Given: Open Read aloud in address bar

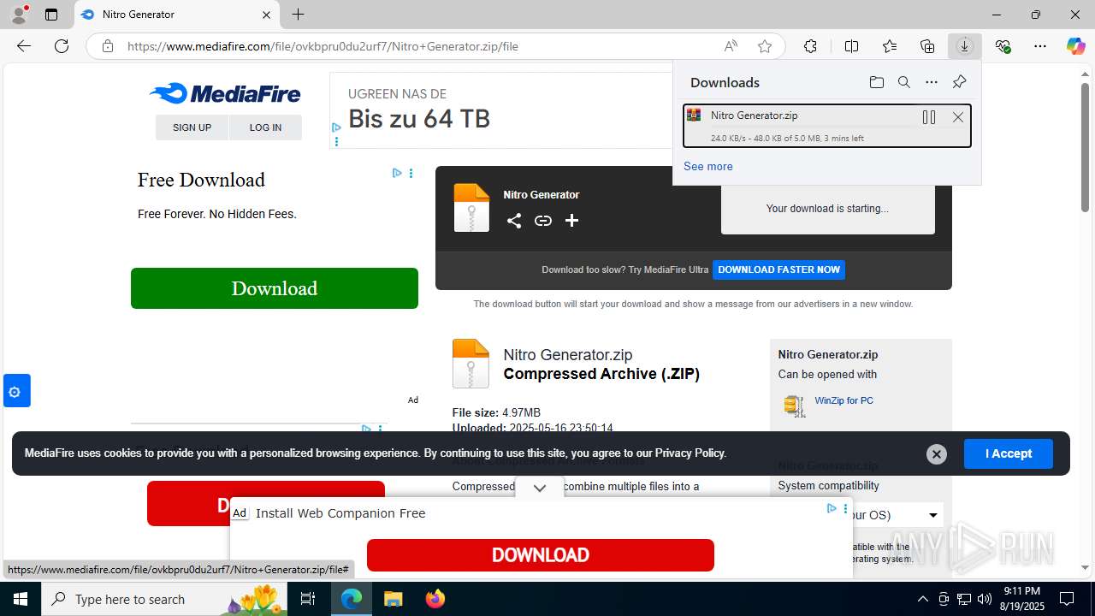Looking at the screenshot, I should 731,46.
